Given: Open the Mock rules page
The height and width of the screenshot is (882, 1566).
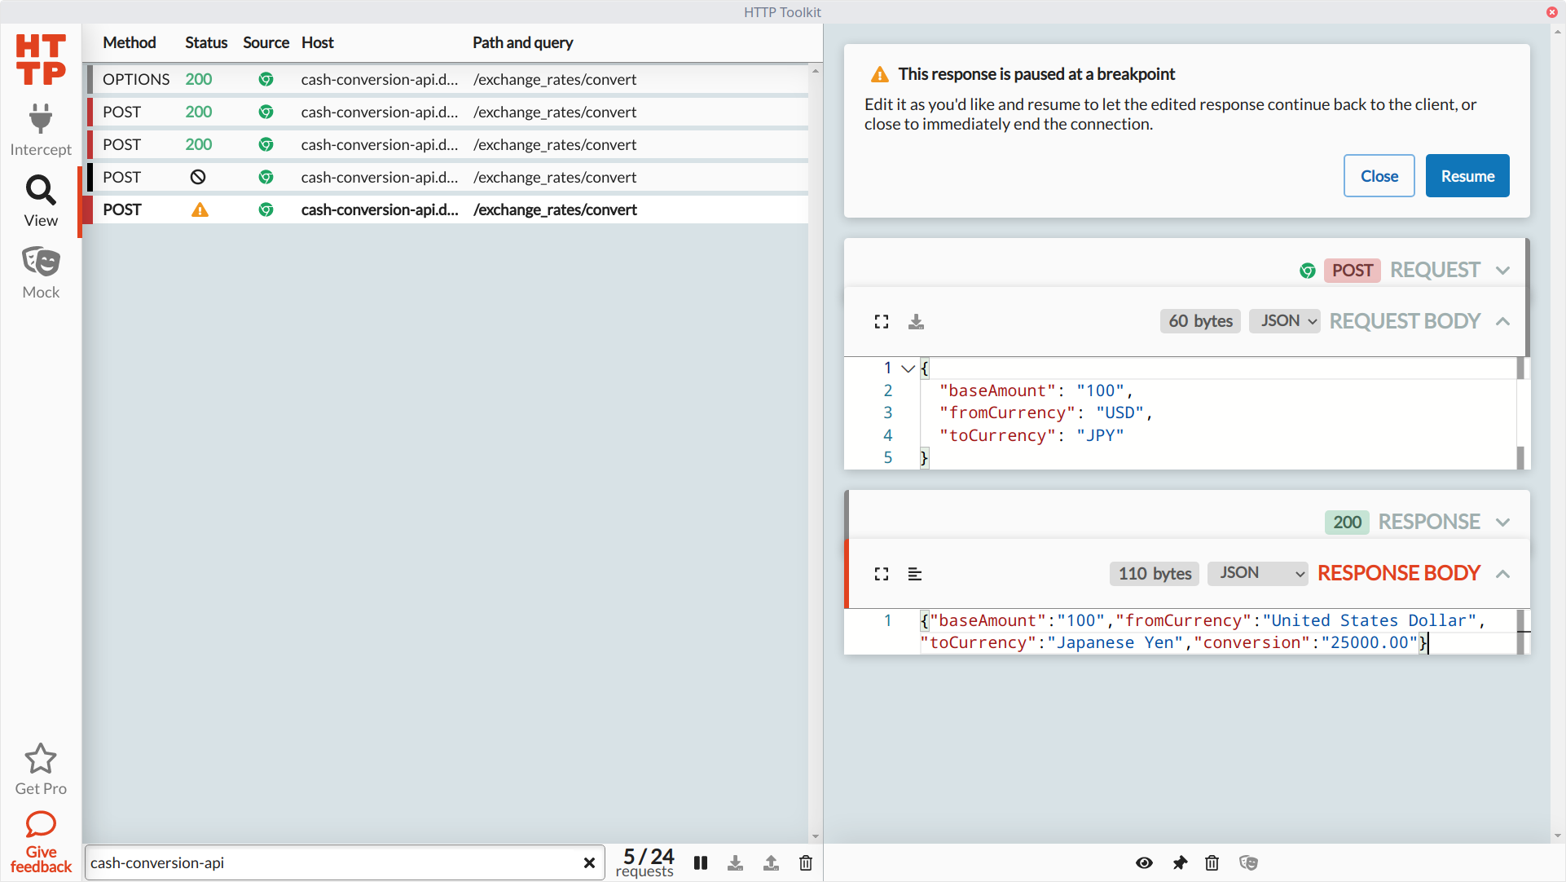Looking at the screenshot, I should click(x=41, y=273).
